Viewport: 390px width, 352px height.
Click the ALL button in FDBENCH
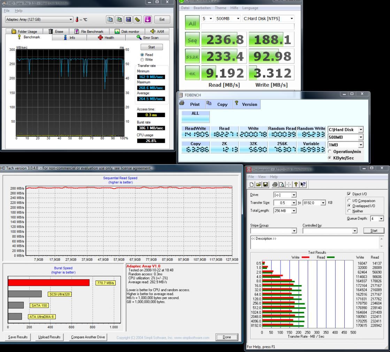[196, 117]
